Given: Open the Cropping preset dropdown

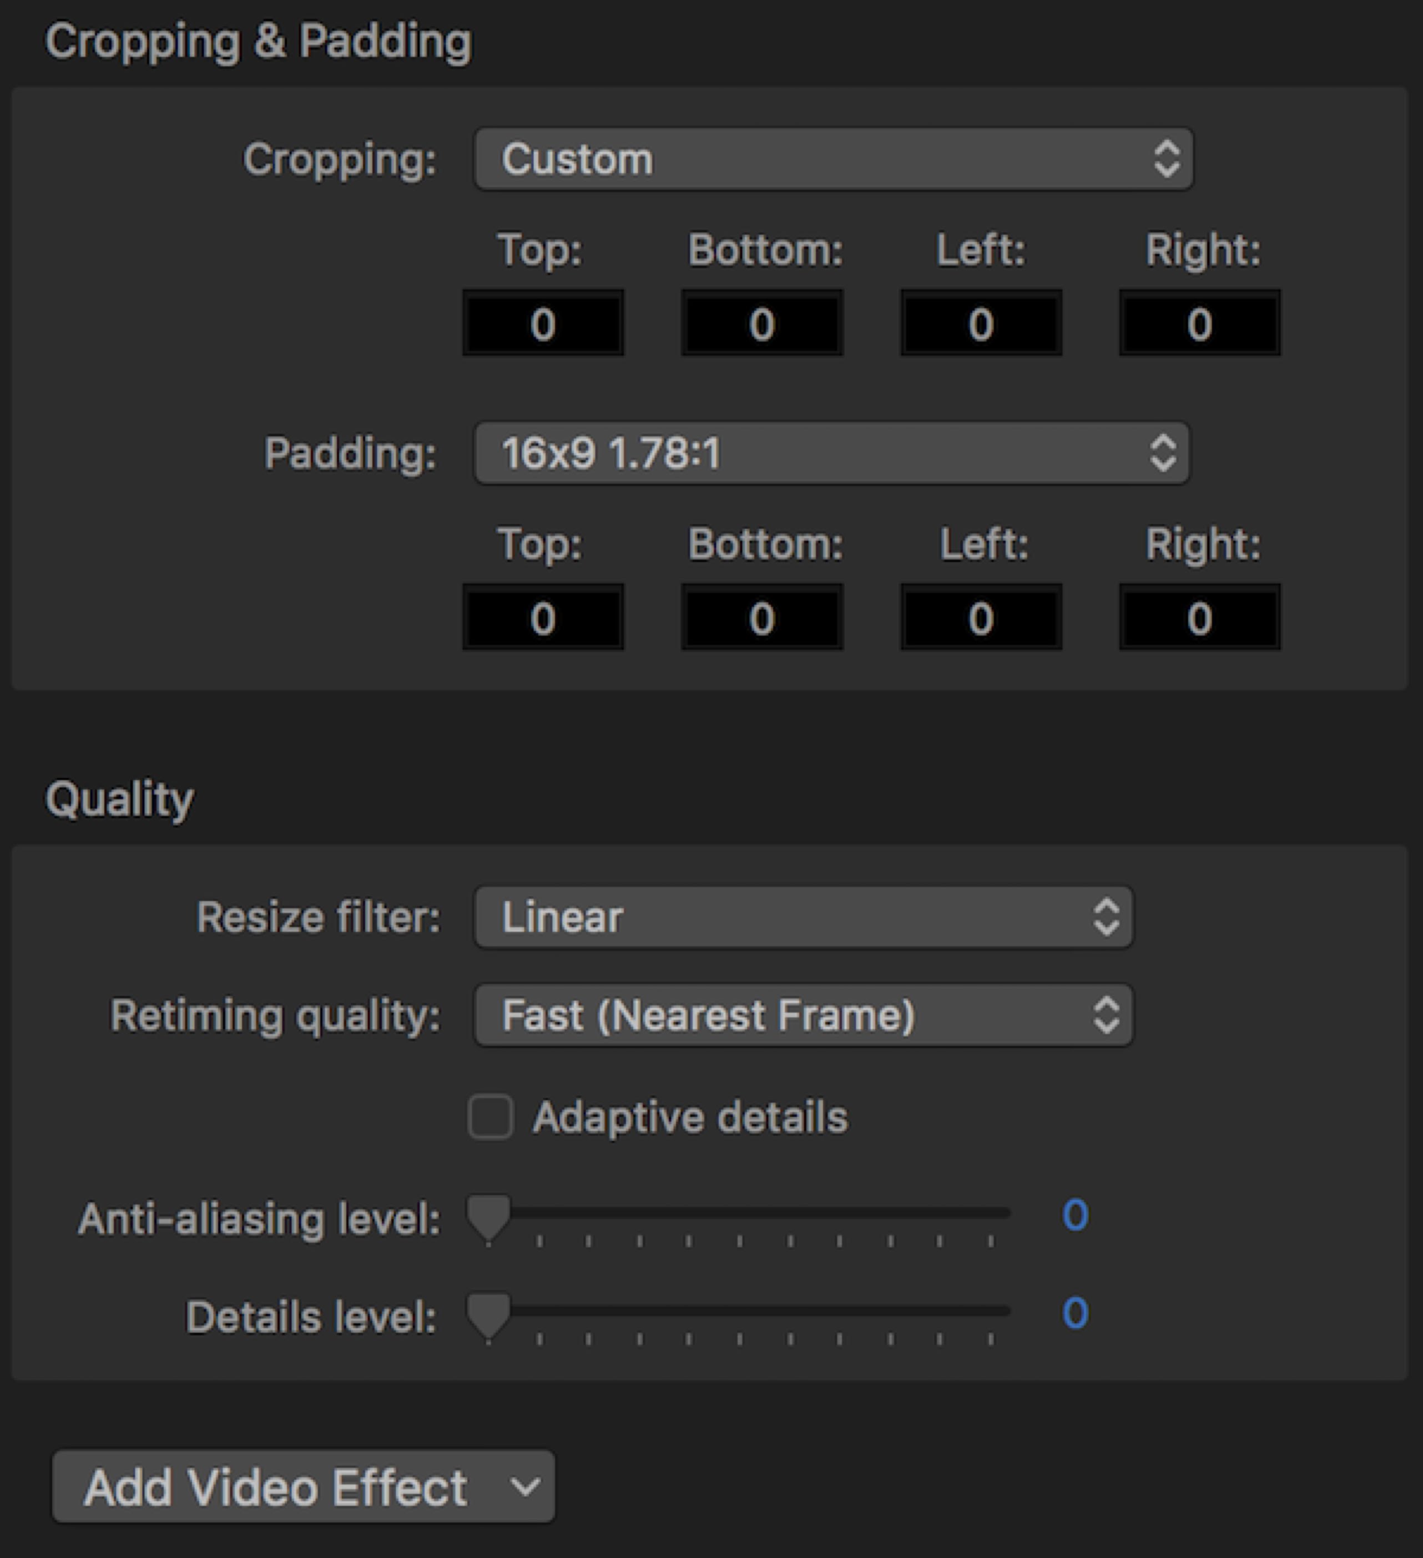Looking at the screenshot, I should 833,159.
